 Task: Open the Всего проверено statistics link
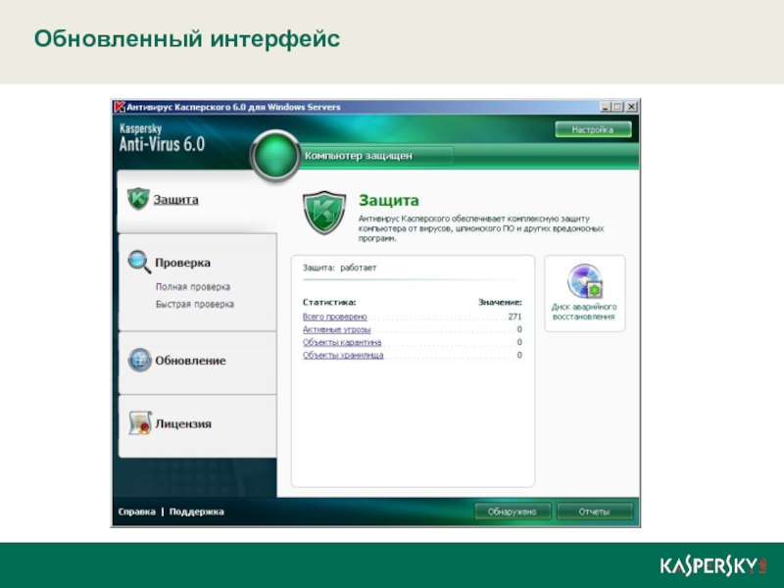coord(334,317)
